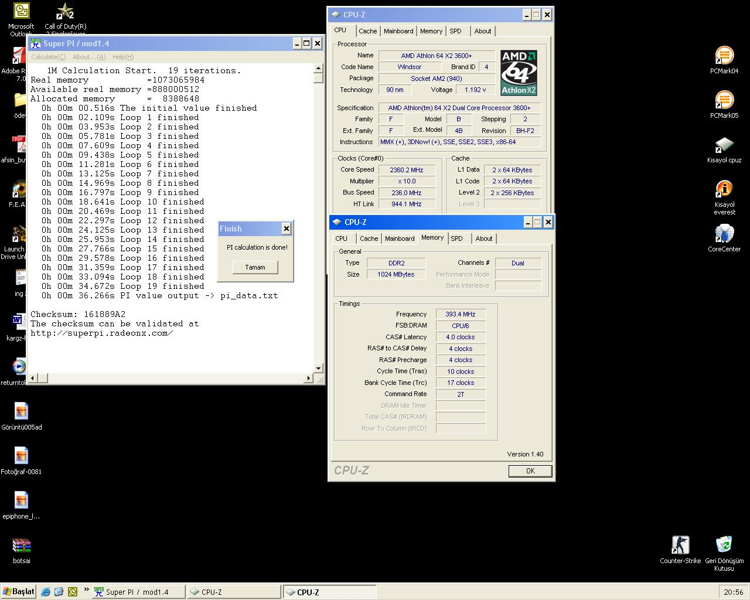Select Super PI / mod1.4 taskbar button
Viewport: 750px width, 600px height.
point(138,592)
